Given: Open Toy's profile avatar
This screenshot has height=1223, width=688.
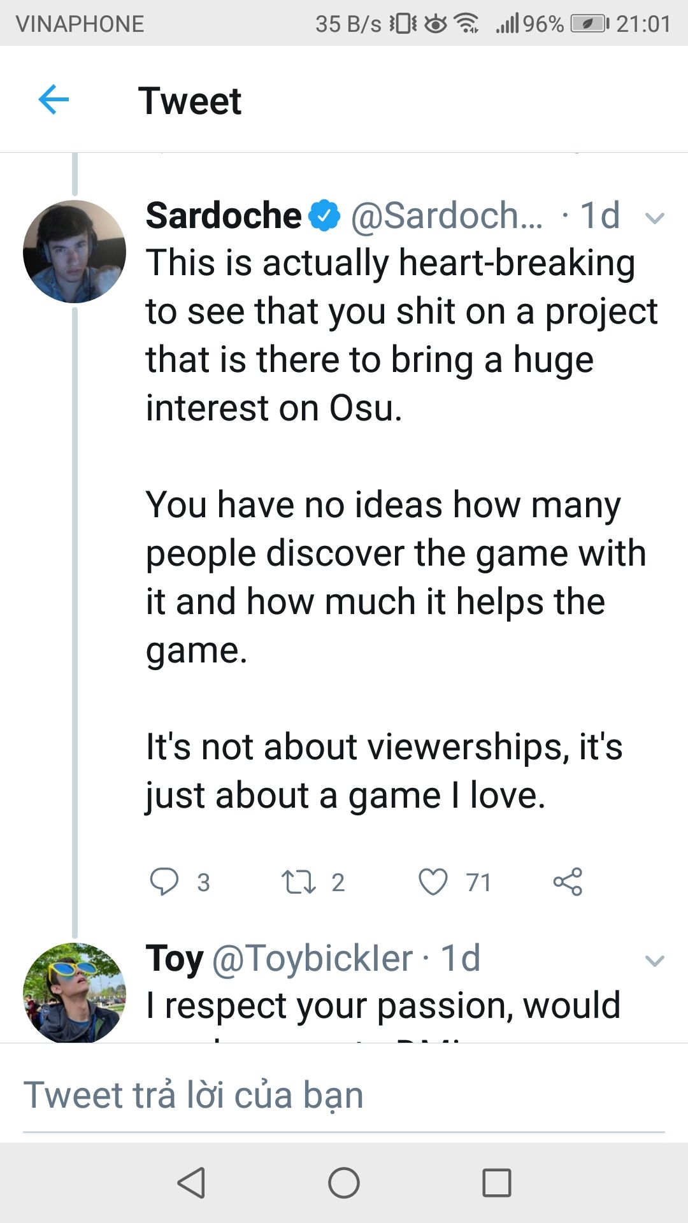Looking at the screenshot, I should point(75,992).
